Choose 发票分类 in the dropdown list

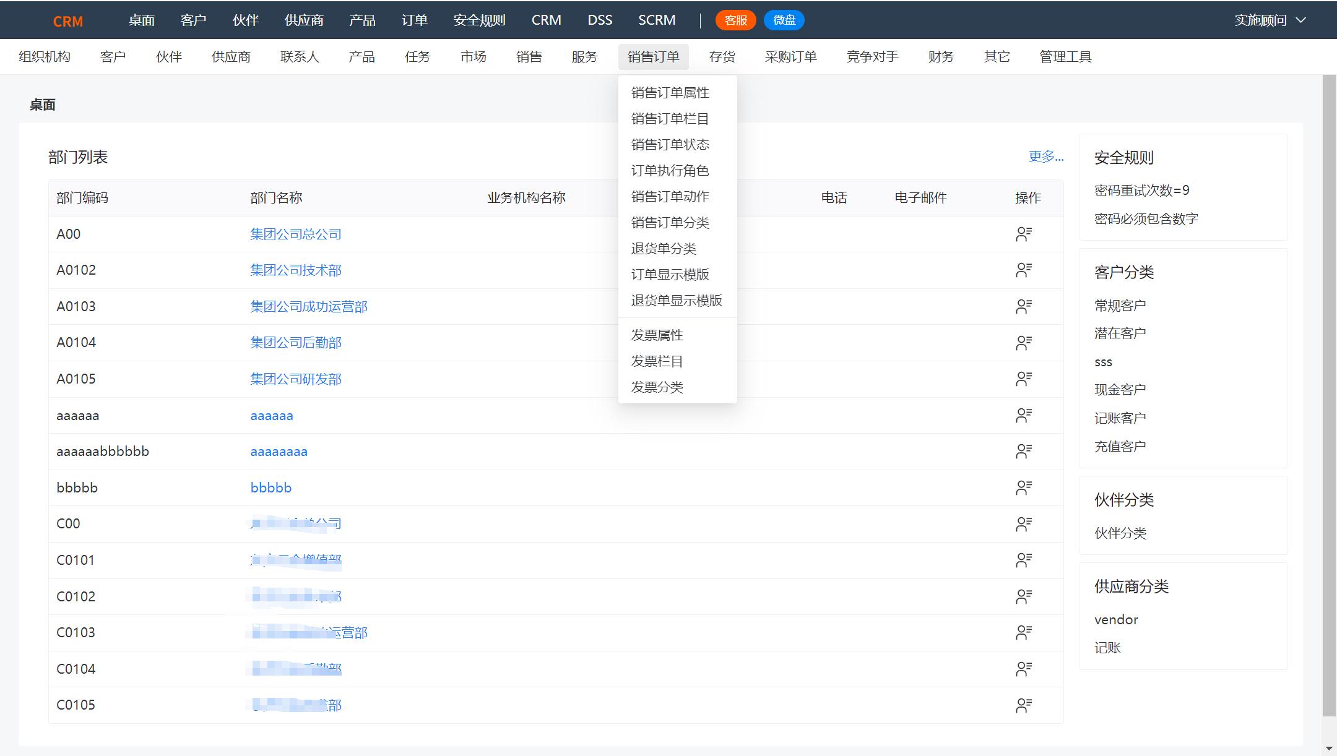coord(657,387)
